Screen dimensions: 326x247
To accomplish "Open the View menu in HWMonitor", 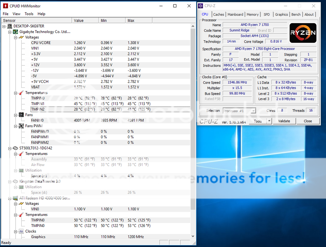I will pyautogui.click(x=17, y=14).
